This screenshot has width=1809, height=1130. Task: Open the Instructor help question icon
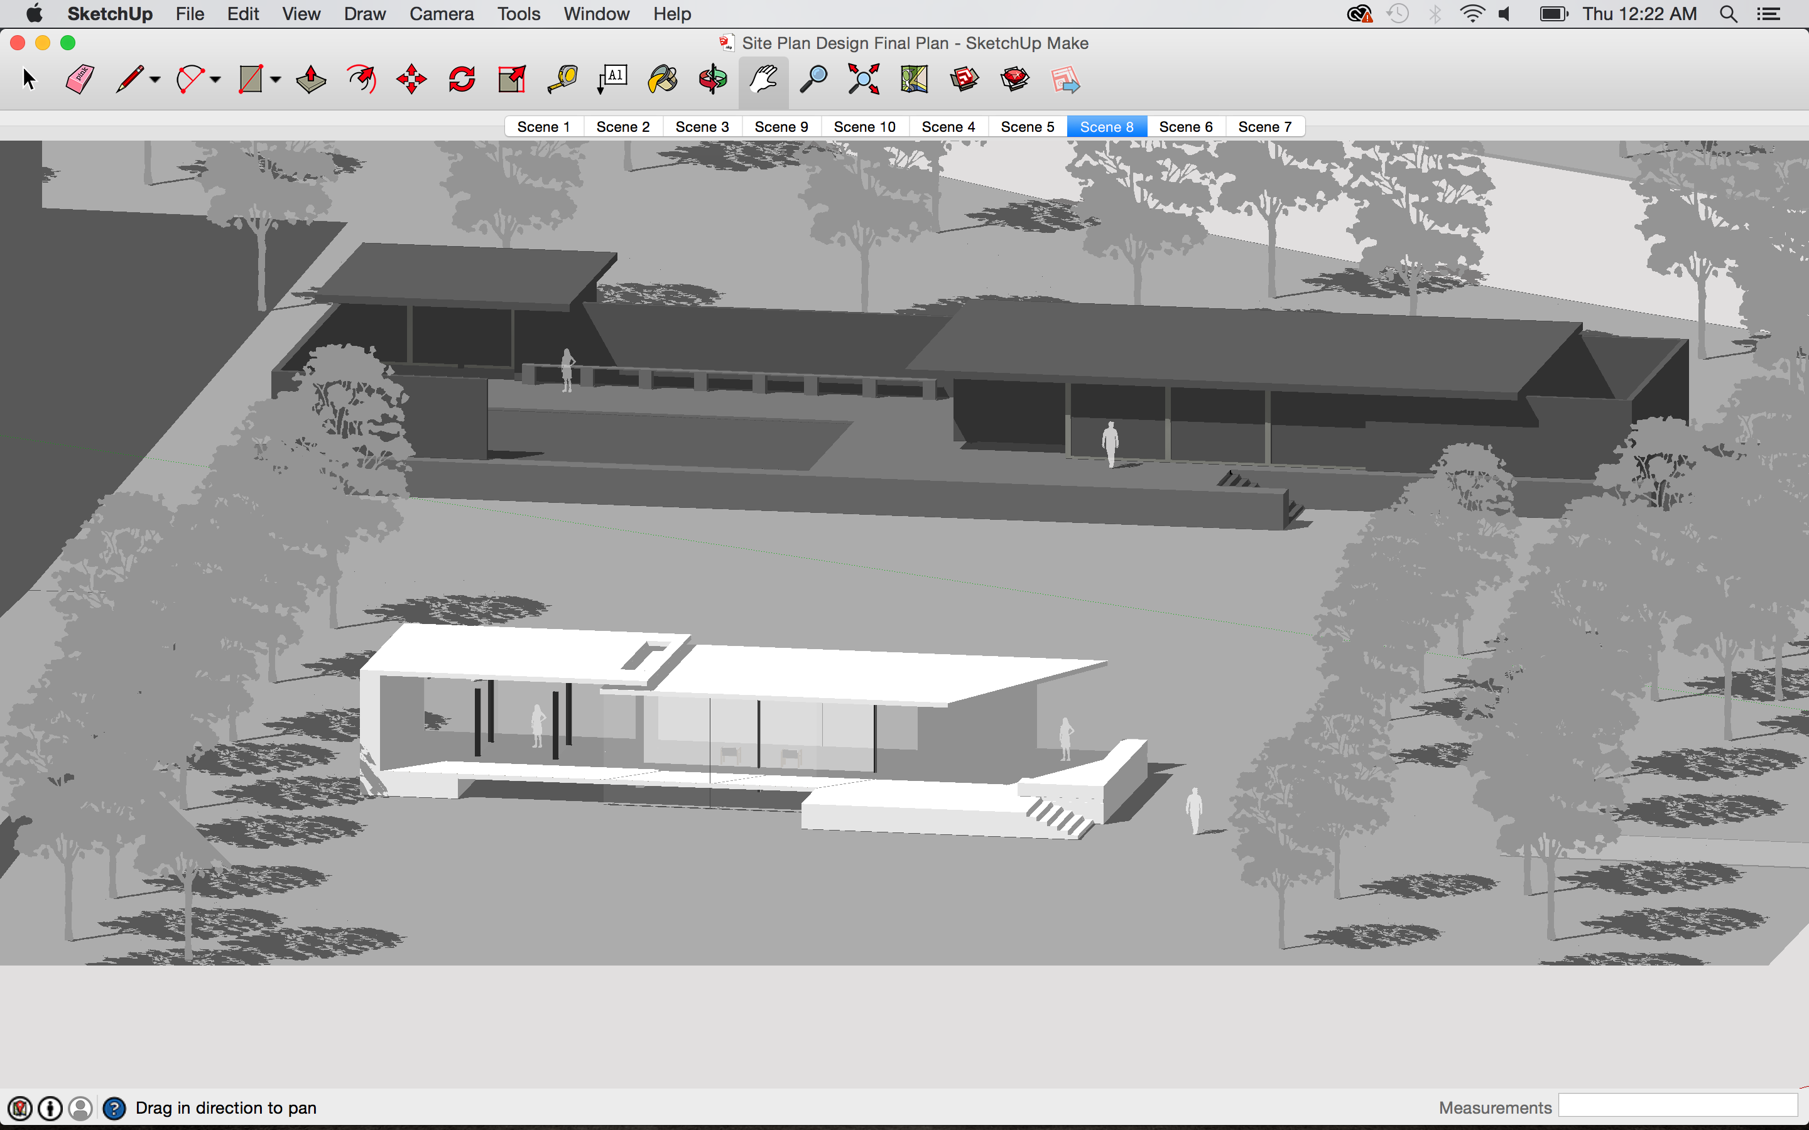point(114,1107)
